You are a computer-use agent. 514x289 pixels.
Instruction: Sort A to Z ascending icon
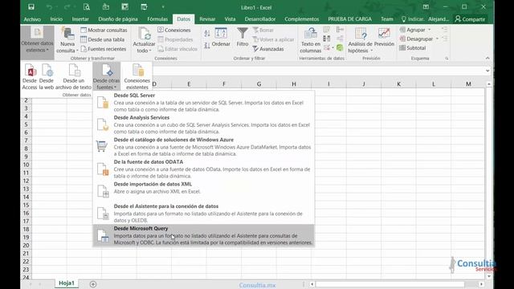click(207, 33)
